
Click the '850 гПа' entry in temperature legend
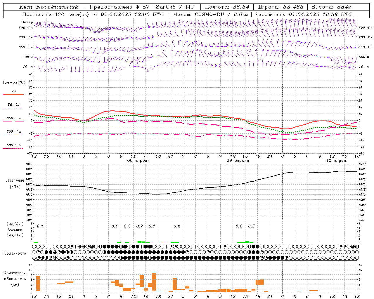(x=14, y=118)
